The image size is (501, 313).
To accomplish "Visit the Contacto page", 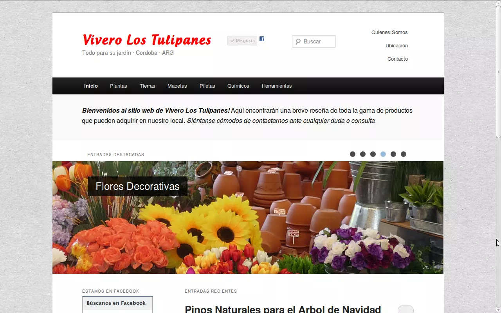I will click(x=397, y=59).
